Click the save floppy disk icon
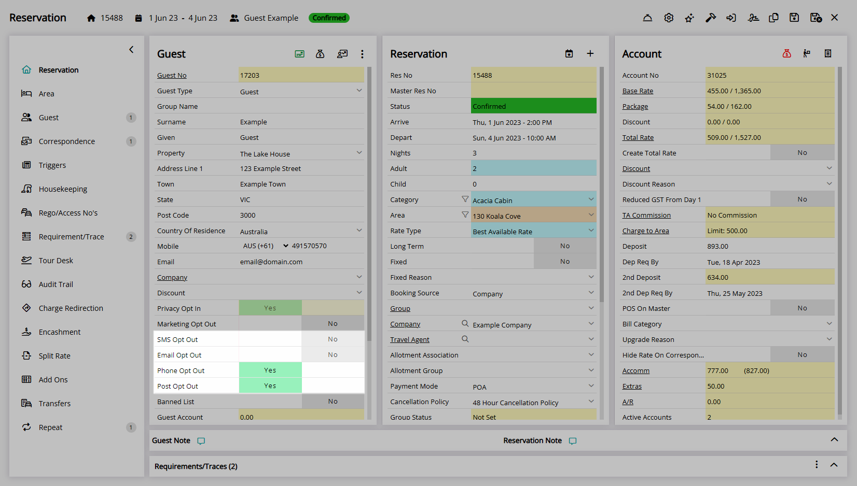857x486 pixels. [x=794, y=18]
